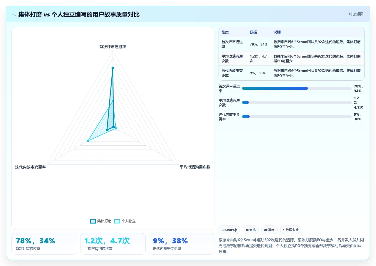Click 首次评审通过率 table row label
The image size is (376, 266).
(x=232, y=44)
